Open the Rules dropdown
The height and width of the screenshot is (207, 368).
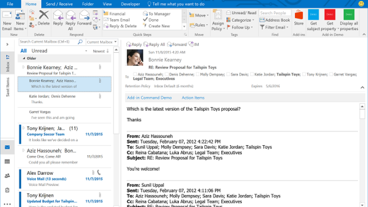(199, 25)
